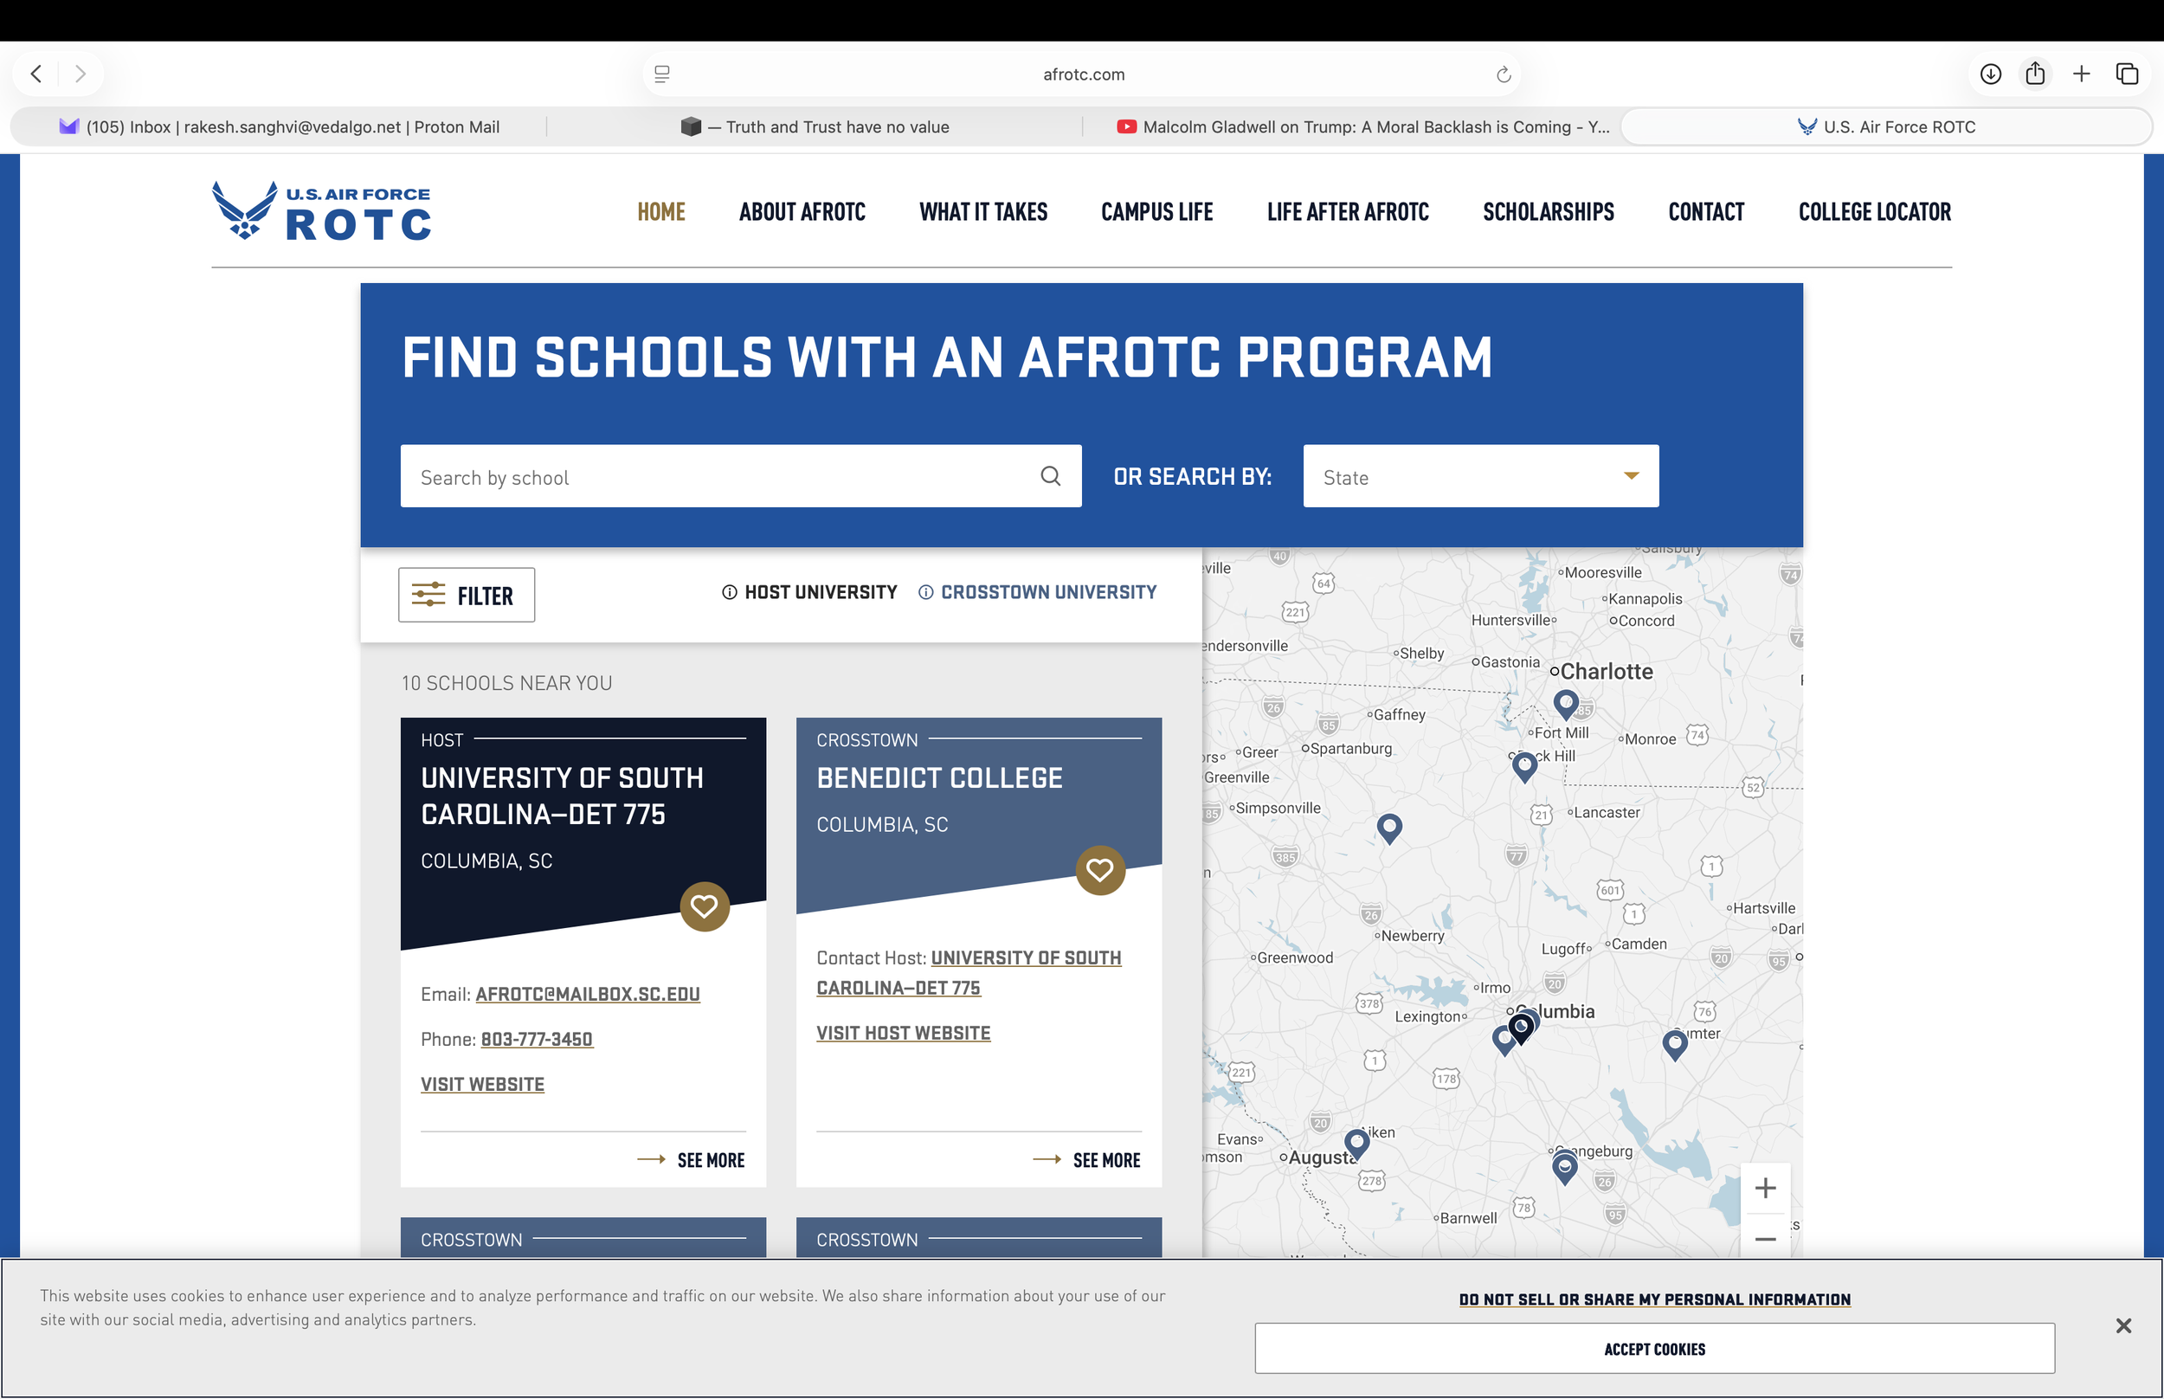Click the Host University legend label
Image resolution: width=2164 pixels, height=1399 pixels.
tap(820, 592)
